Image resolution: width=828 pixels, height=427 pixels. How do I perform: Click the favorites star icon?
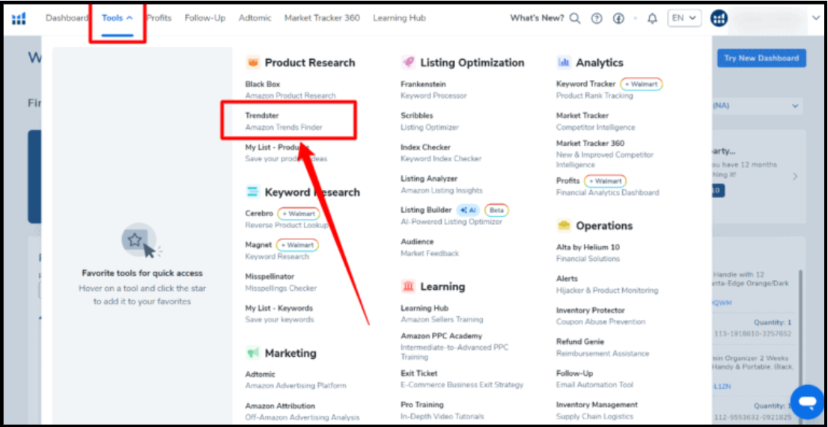click(x=135, y=240)
